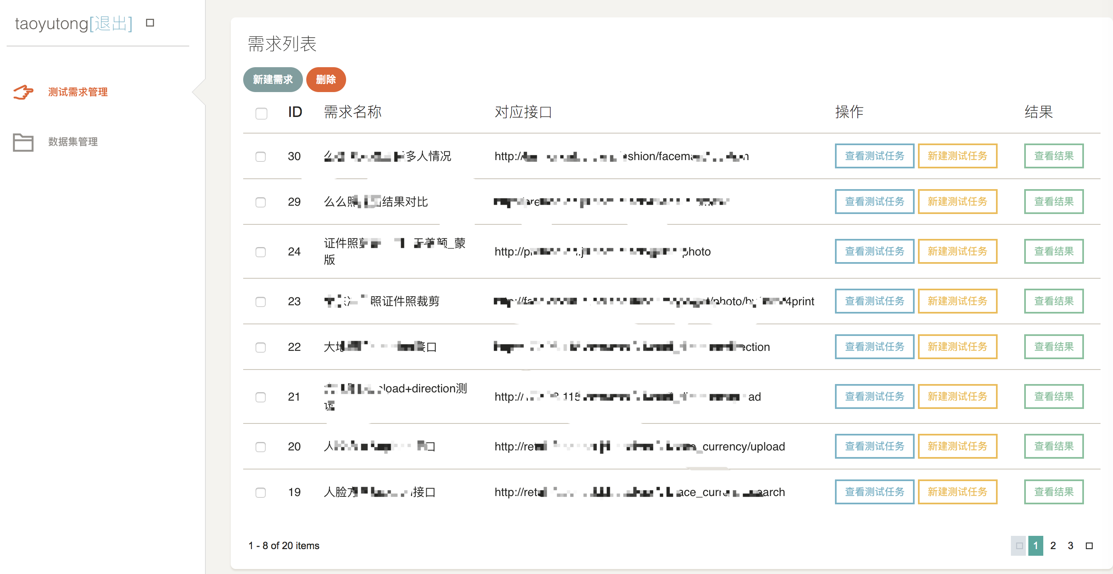Viewport: 1113px width, 574px height.
Task: Check the checkbox for row ID 19
Action: 261,492
